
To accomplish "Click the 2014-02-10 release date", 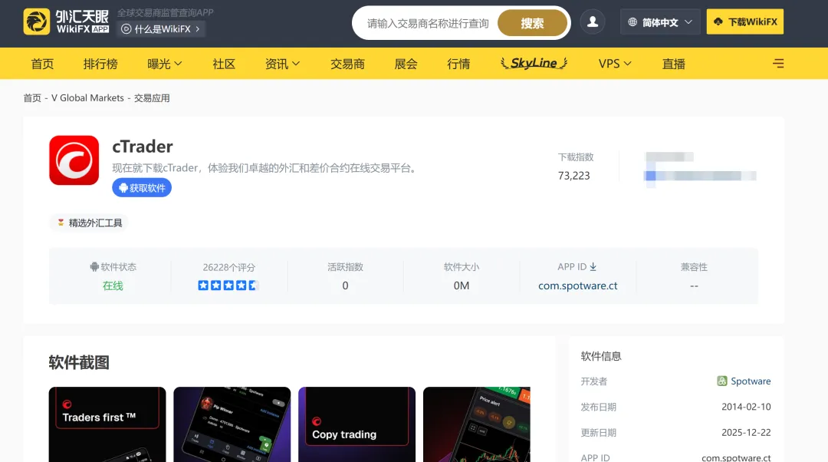I will tap(746, 407).
